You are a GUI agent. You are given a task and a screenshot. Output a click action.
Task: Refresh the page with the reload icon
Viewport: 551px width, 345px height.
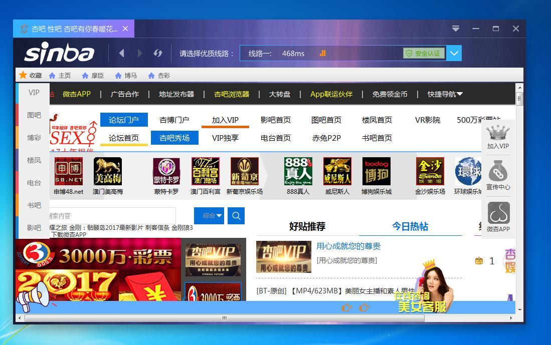coord(158,54)
